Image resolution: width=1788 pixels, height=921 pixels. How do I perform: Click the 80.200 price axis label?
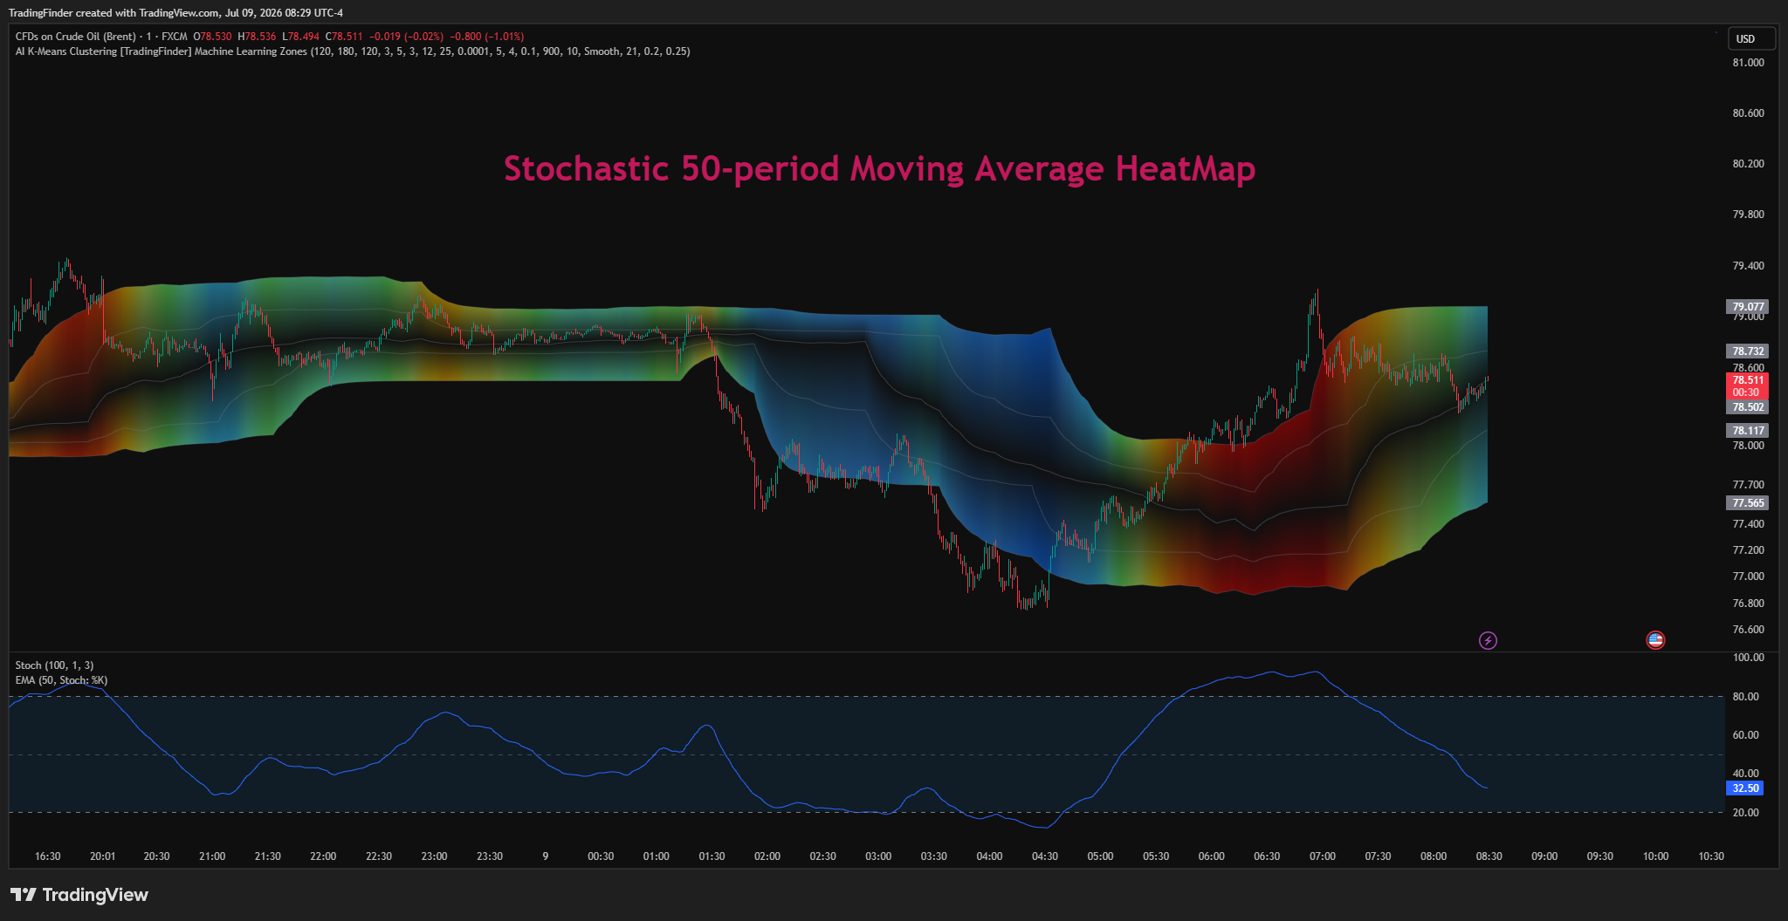[1748, 164]
